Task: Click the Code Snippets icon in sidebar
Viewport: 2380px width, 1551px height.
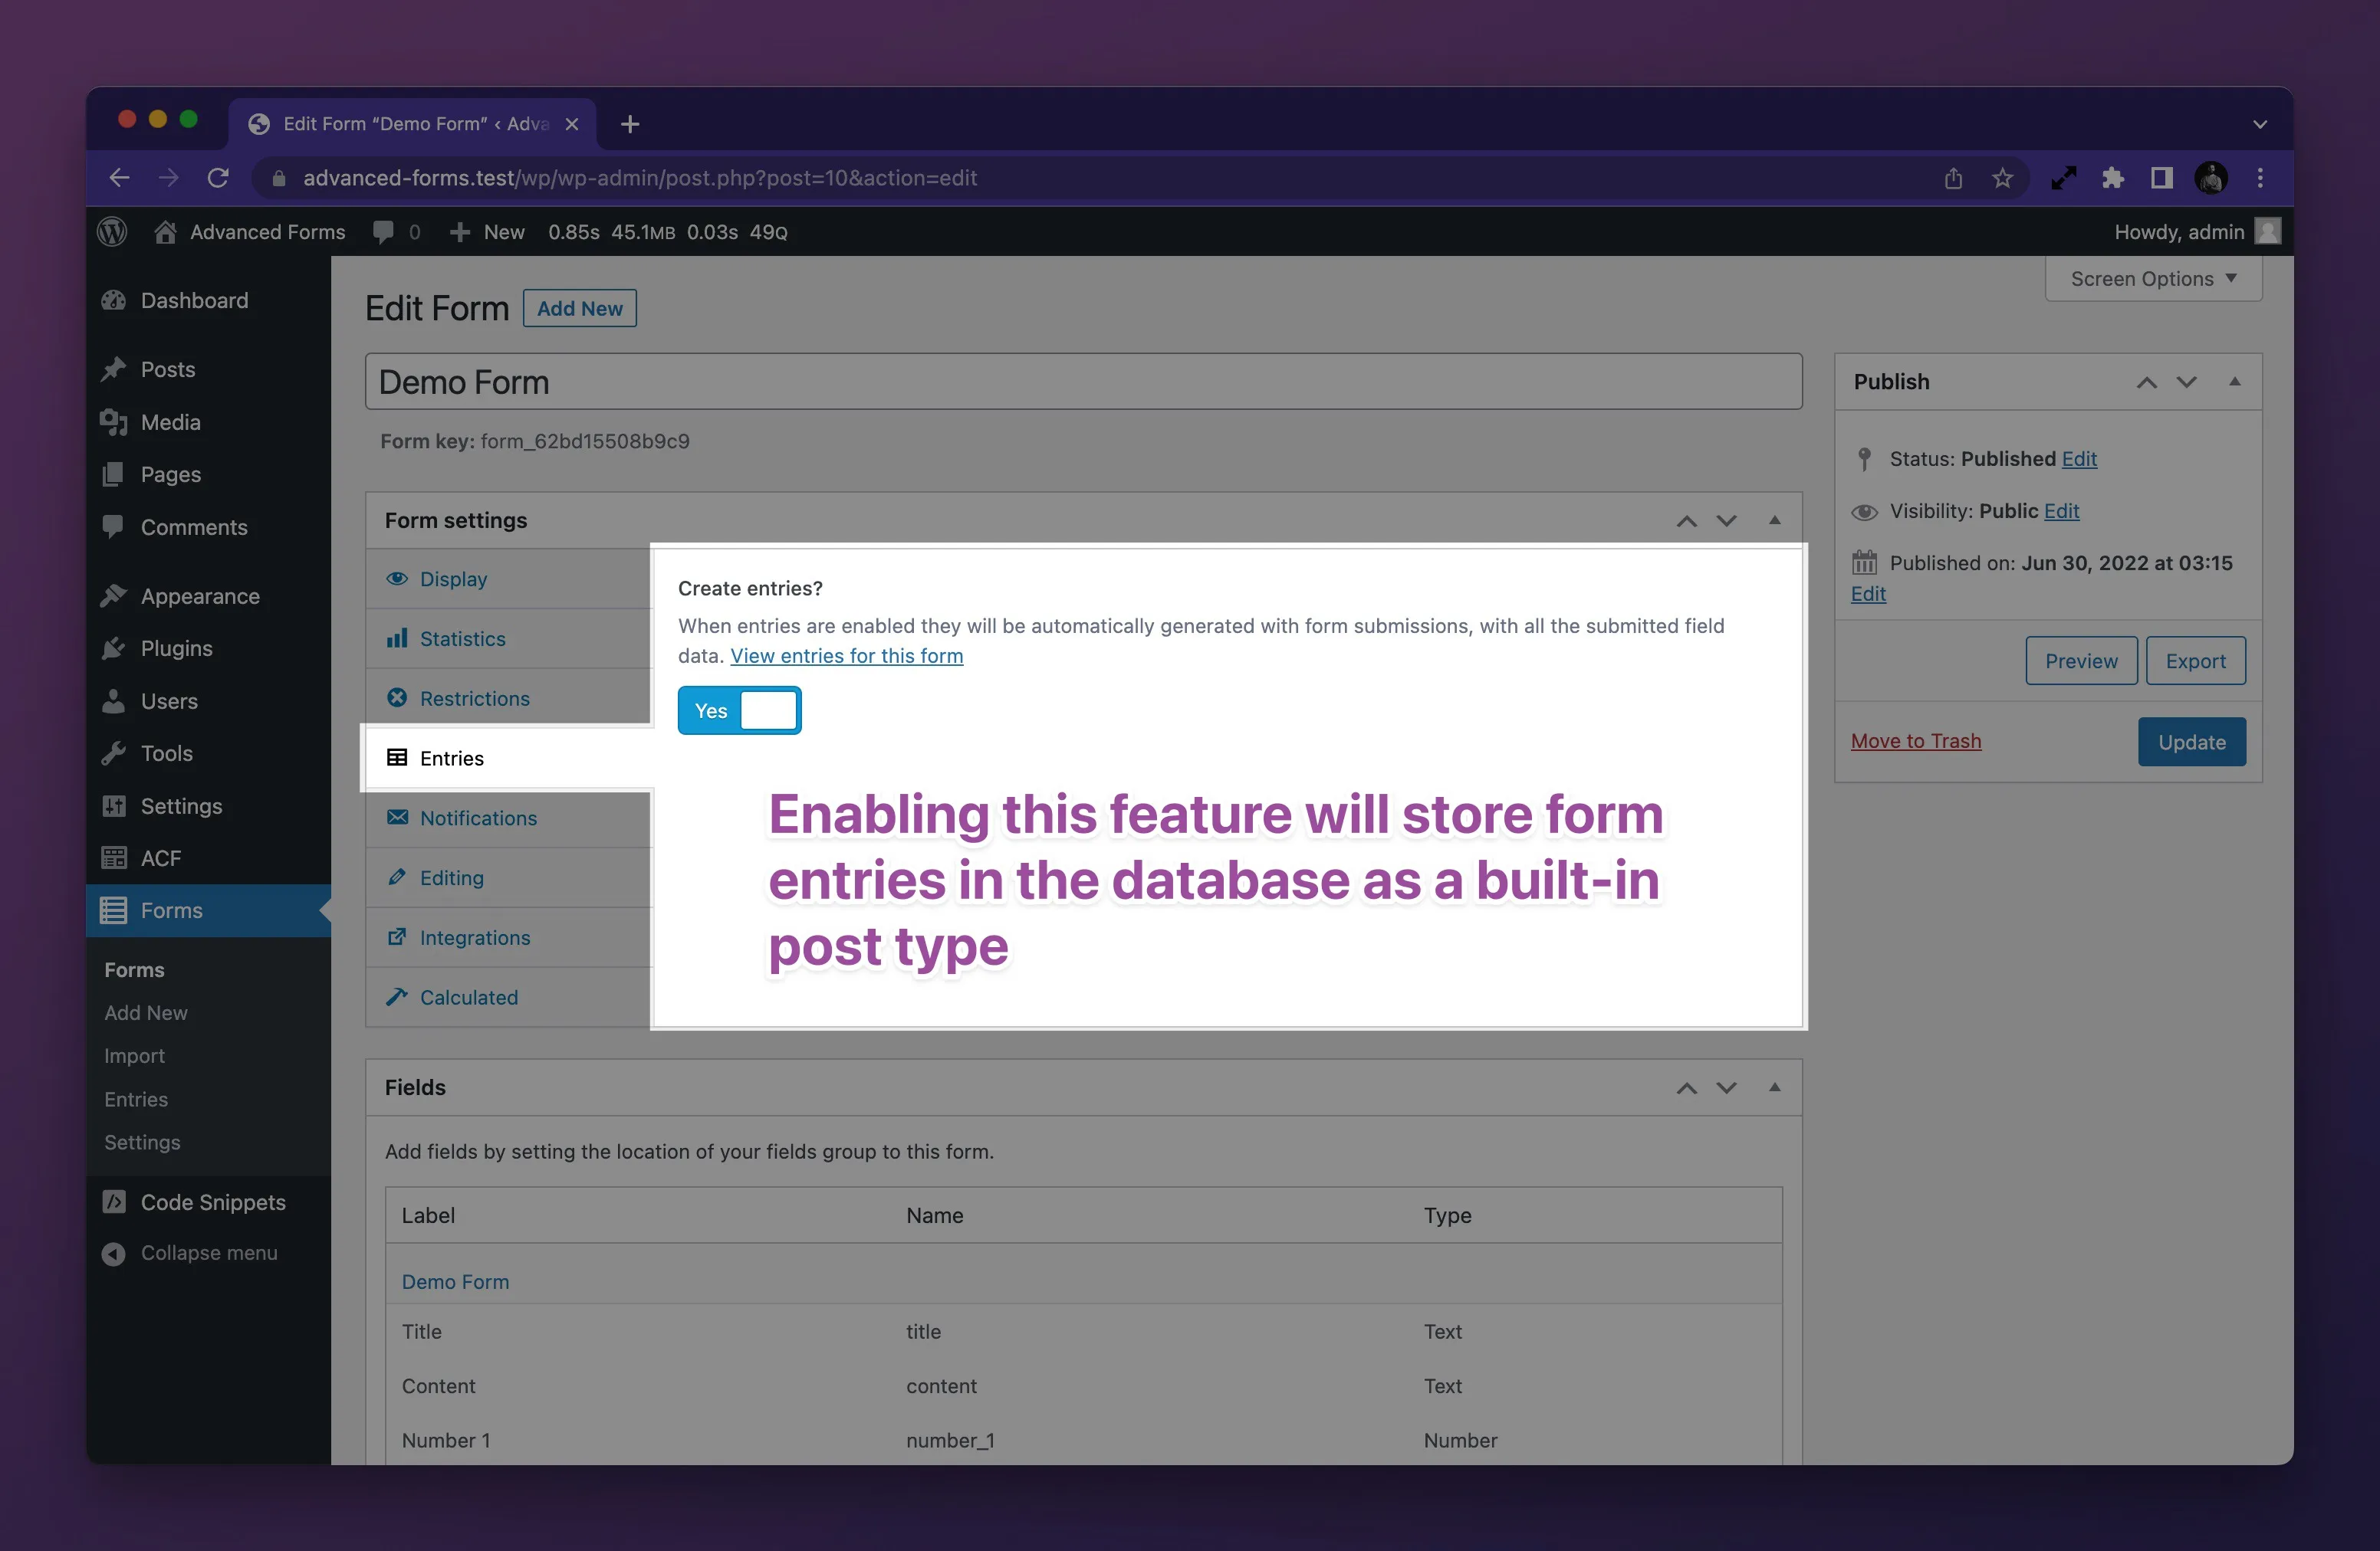Action: (x=114, y=1202)
